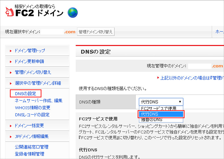Click the 現在管理中のドメイン label
This screenshot has width=224, height=159.
(167, 66)
